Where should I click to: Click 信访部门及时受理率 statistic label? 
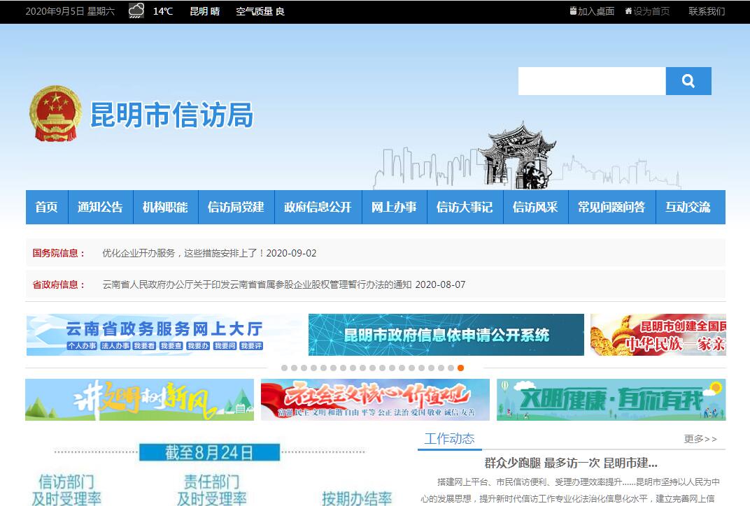[x=66, y=490]
